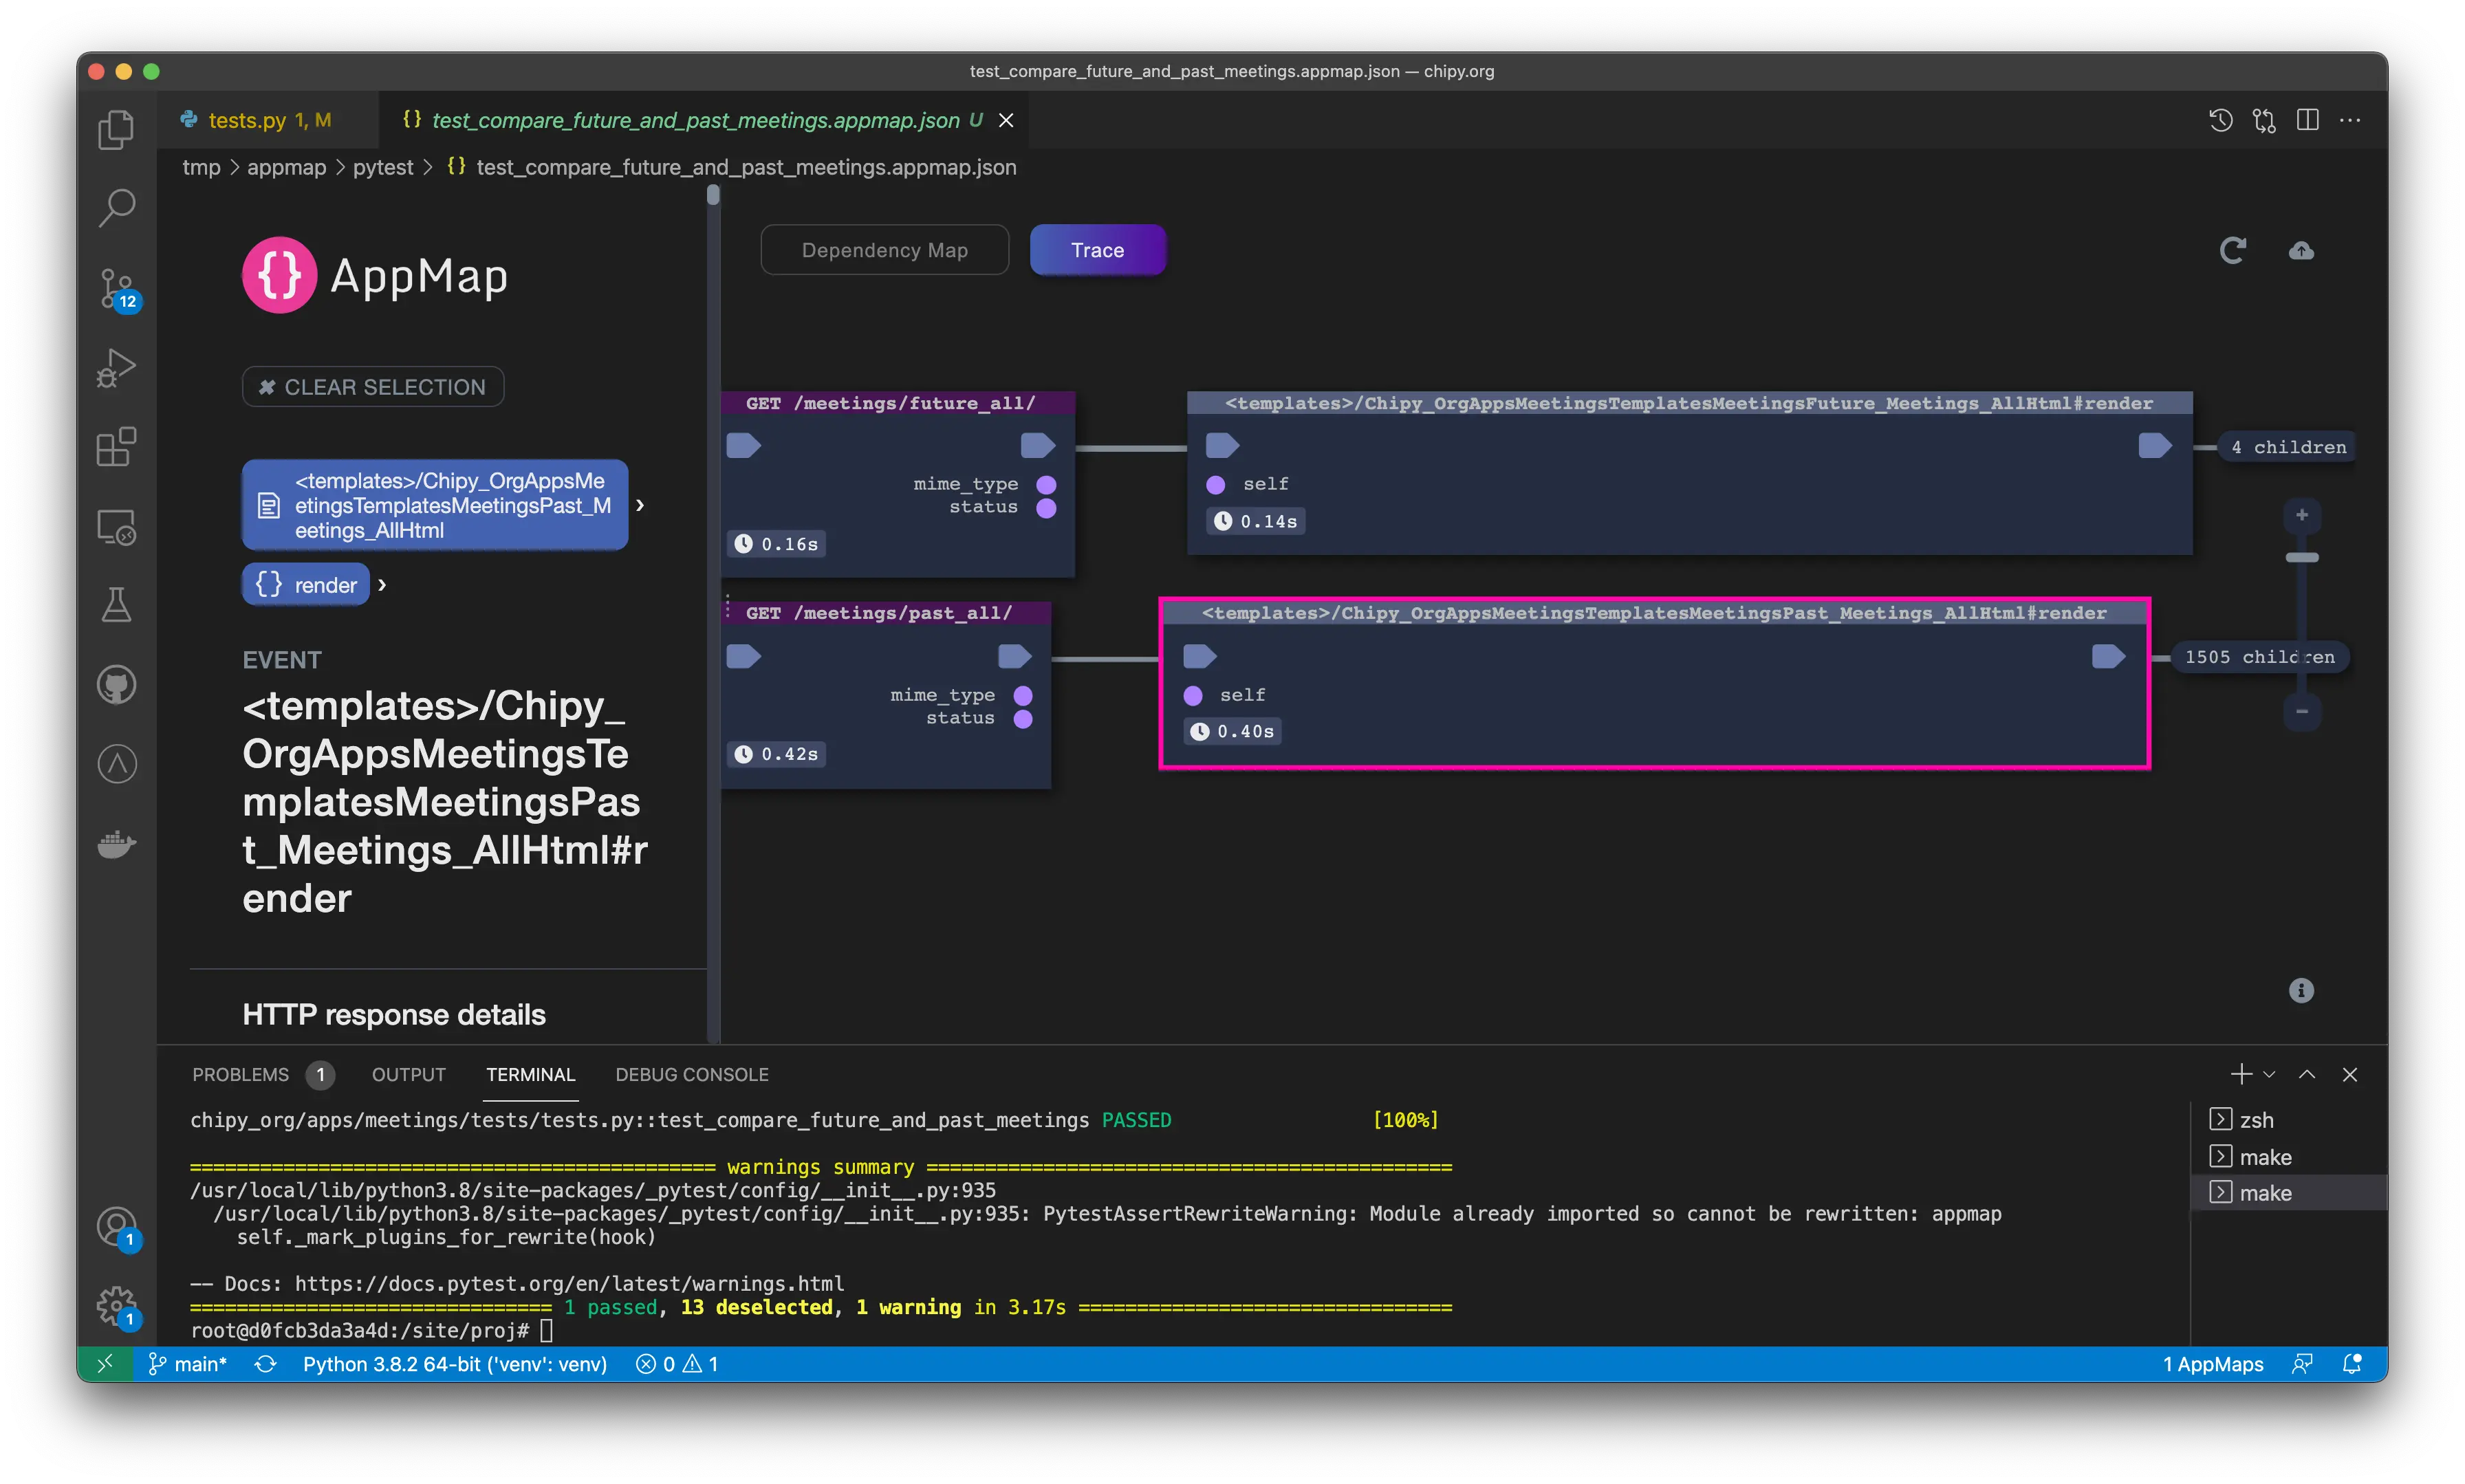The height and width of the screenshot is (1484, 2465).
Task: Open the Docker view in activity bar
Action: click(116, 844)
